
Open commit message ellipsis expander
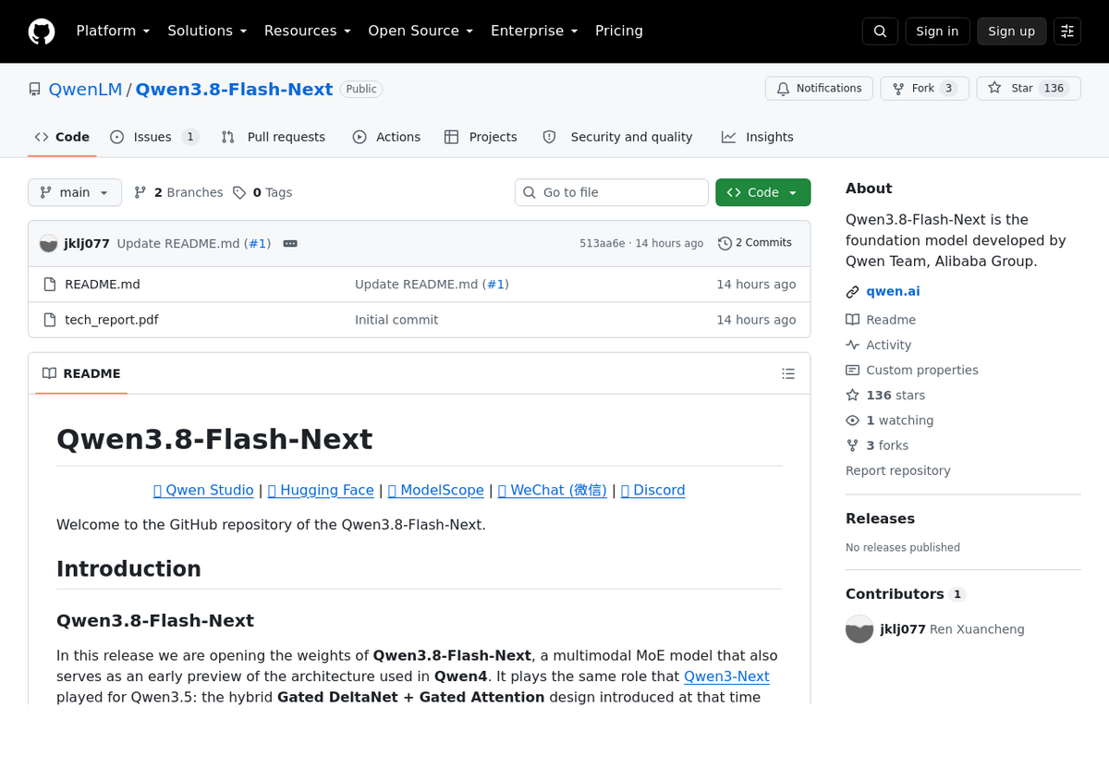290,243
